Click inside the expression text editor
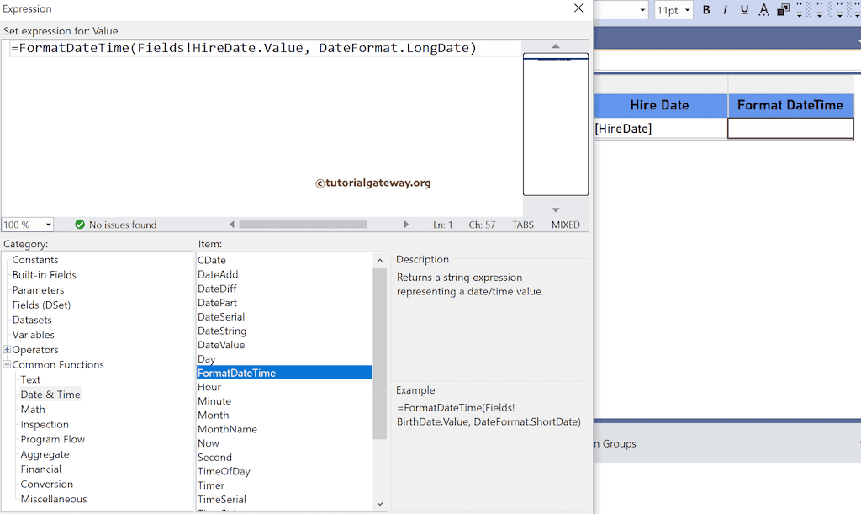The width and height of the screenshot is (861, 514). click(x=261, y=129)
